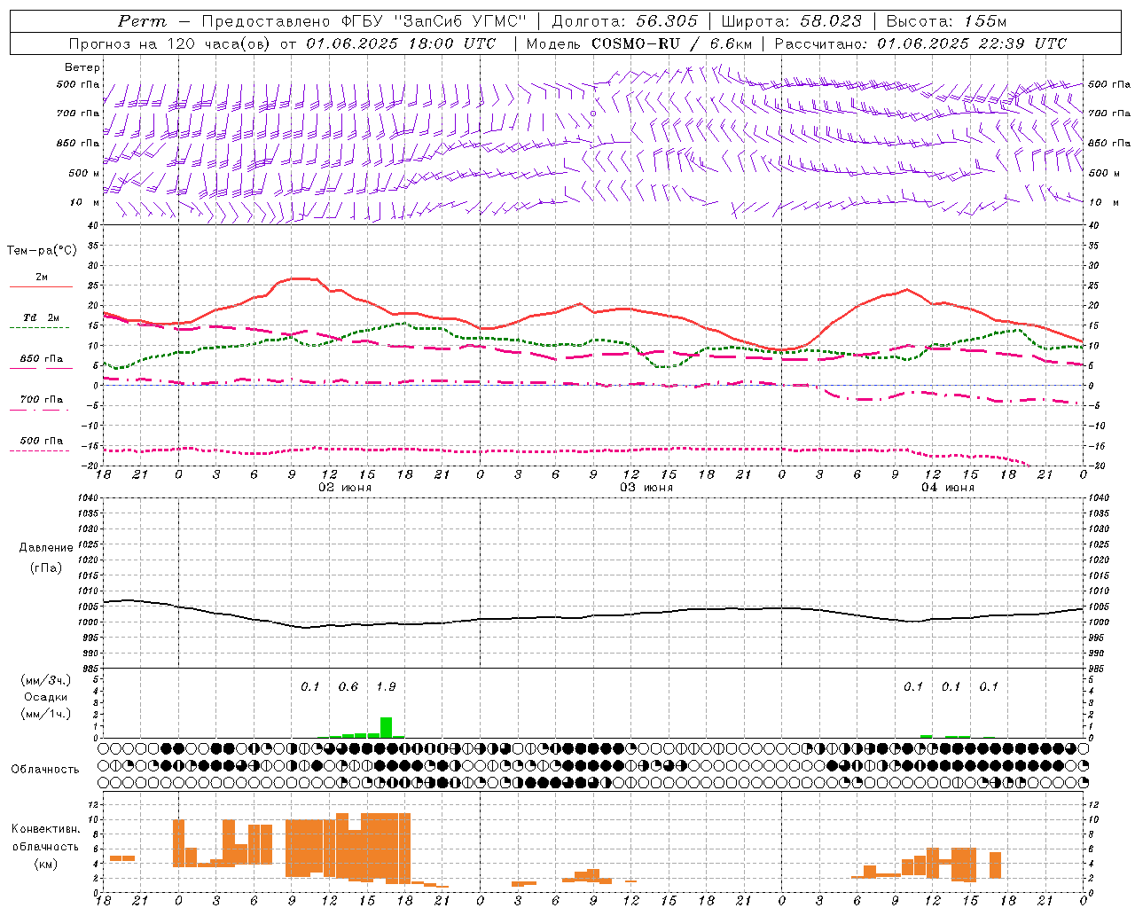The image size is (1135, 908).
Task: Click the "(мм/3ч.)" unit label
Action: [45, 680]
